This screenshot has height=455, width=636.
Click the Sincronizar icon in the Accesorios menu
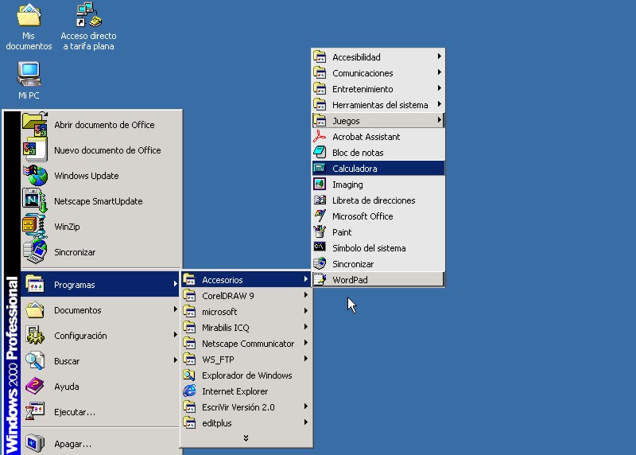tap(320, 263)
